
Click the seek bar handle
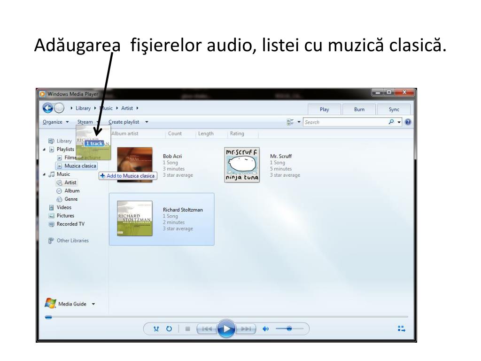(48, 317)
